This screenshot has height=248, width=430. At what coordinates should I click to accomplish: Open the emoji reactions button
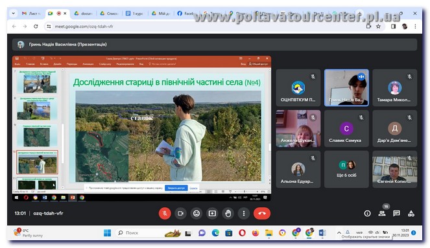[197, 213]
